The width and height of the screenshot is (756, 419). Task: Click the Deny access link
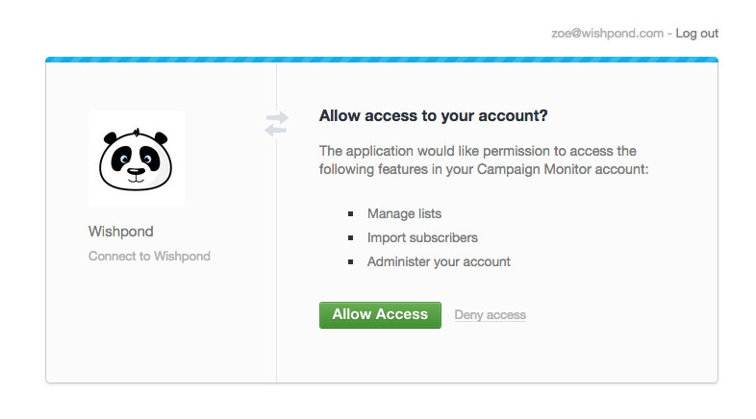tap(490, 315)
